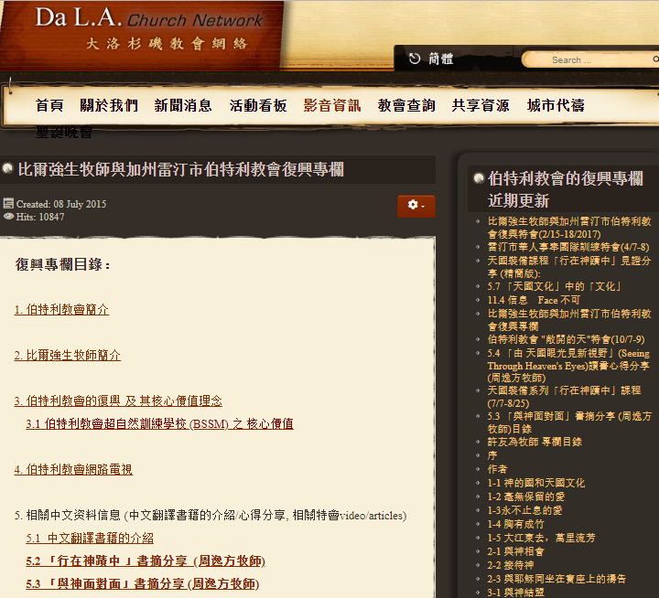Open sidebar link 1-5 大江東去，萬里流芳
Viewport: 659px width, 598px height.
coord(541,538)
